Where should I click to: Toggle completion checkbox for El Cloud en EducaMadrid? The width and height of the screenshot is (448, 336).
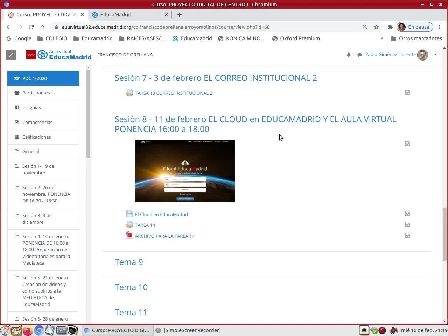coord(407,213)
